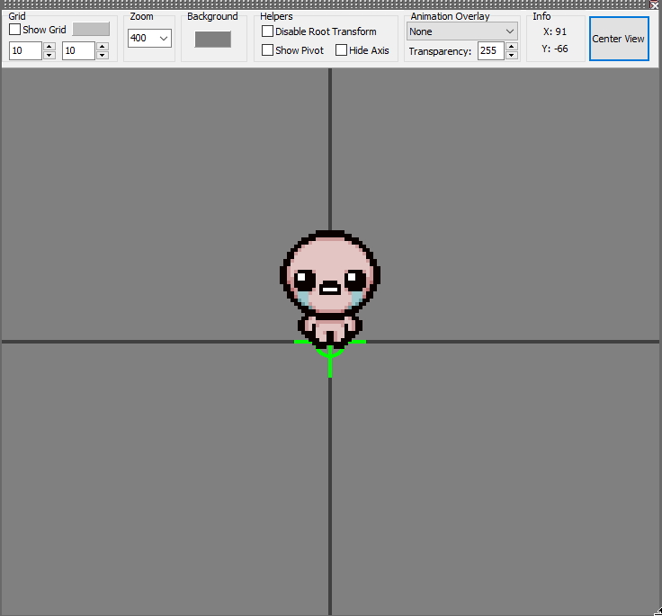Image resolution: width=662 pixels, height=616 pixels.
Task: Close the preview panel
Action: pyautogui.click(x=655, y=5)
